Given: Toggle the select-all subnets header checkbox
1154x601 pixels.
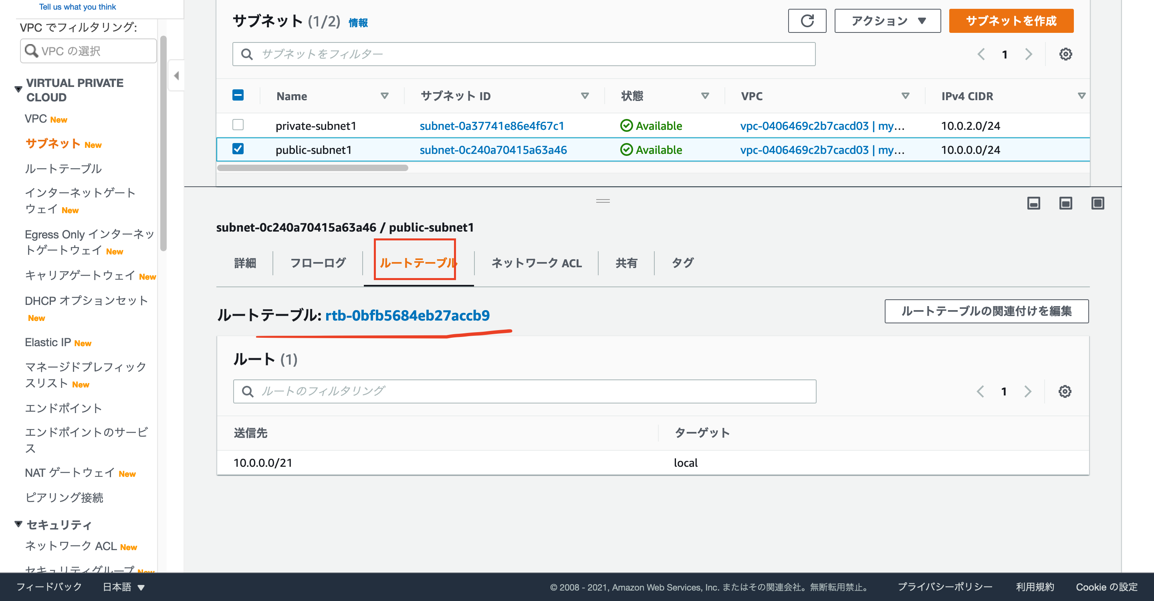Looking at the screenshot, I should [238, 95].
